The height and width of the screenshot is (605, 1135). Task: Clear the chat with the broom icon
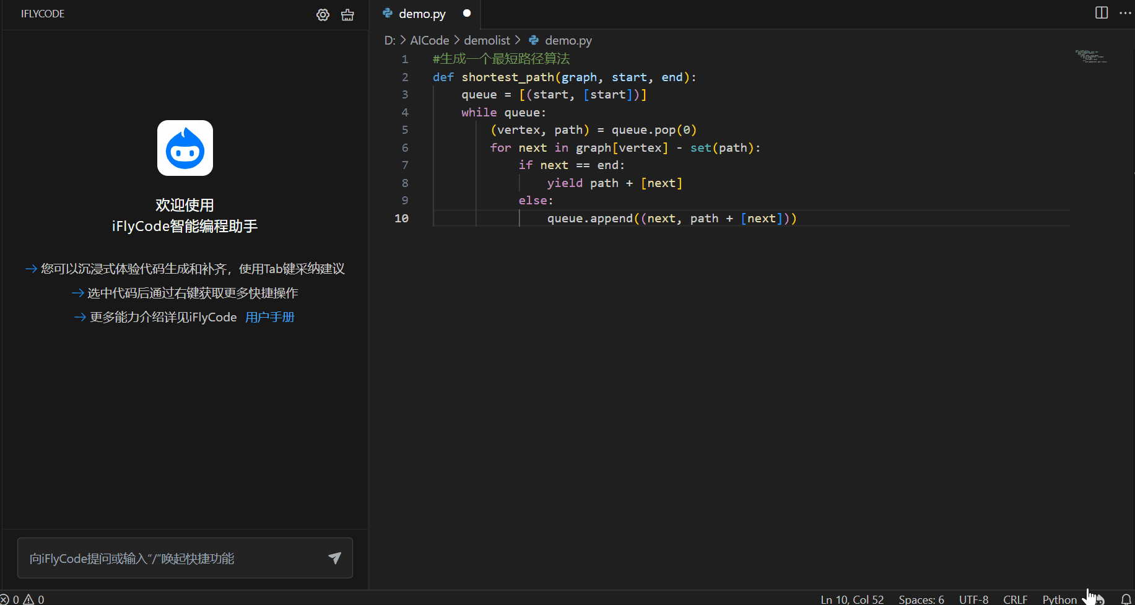point(347,15)
